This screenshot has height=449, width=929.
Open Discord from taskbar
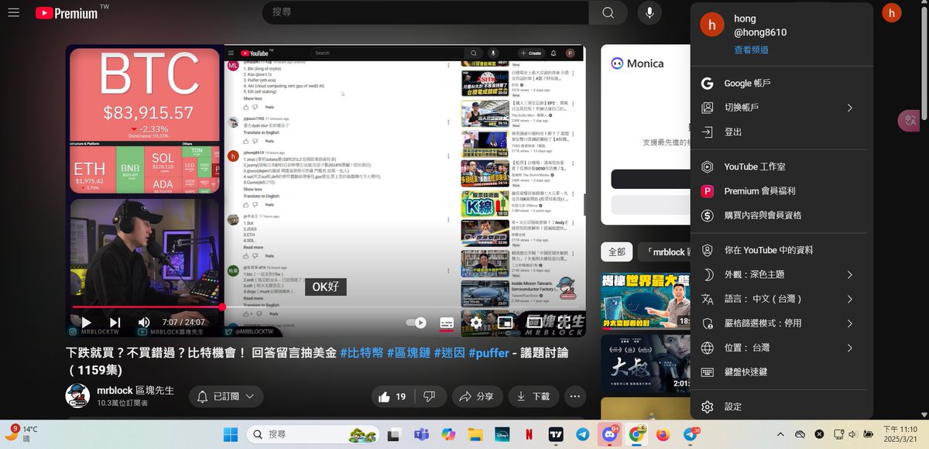tap(609, 434)
